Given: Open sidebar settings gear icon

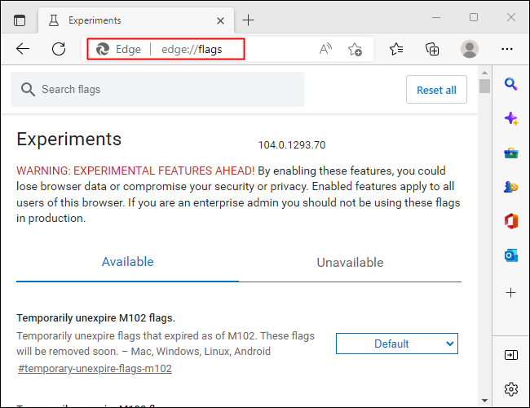Looking at the screenshot, I should [511, 388].
